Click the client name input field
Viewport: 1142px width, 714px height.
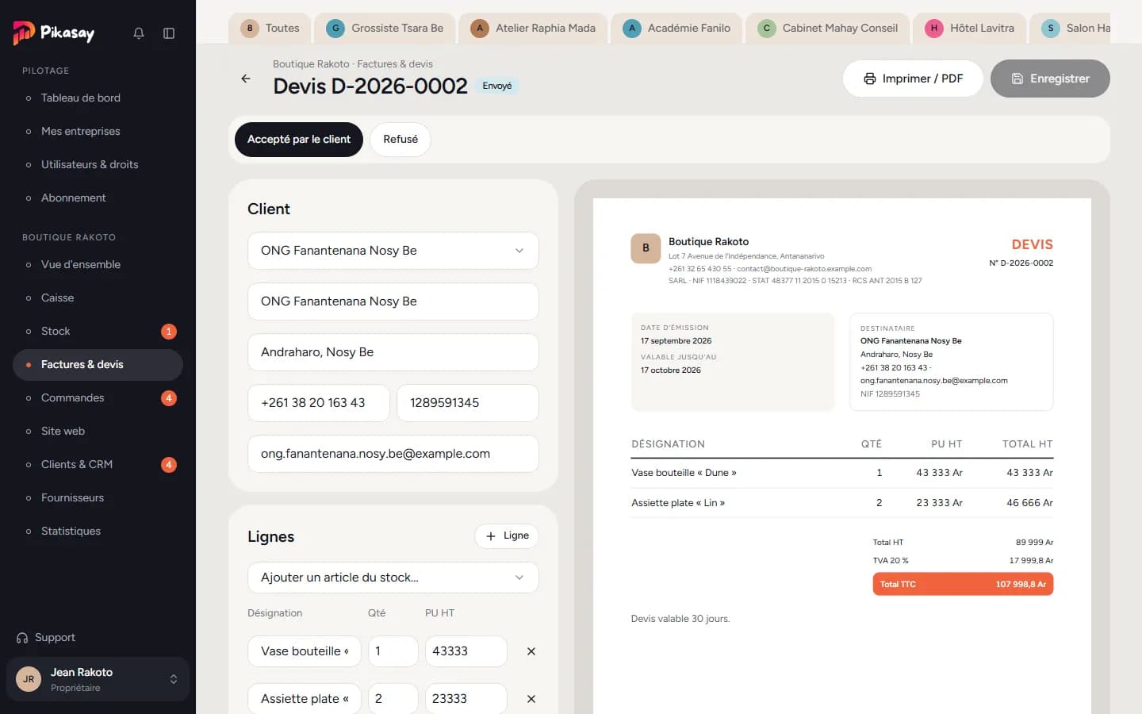pyautogui.click(x=393, y=301)
